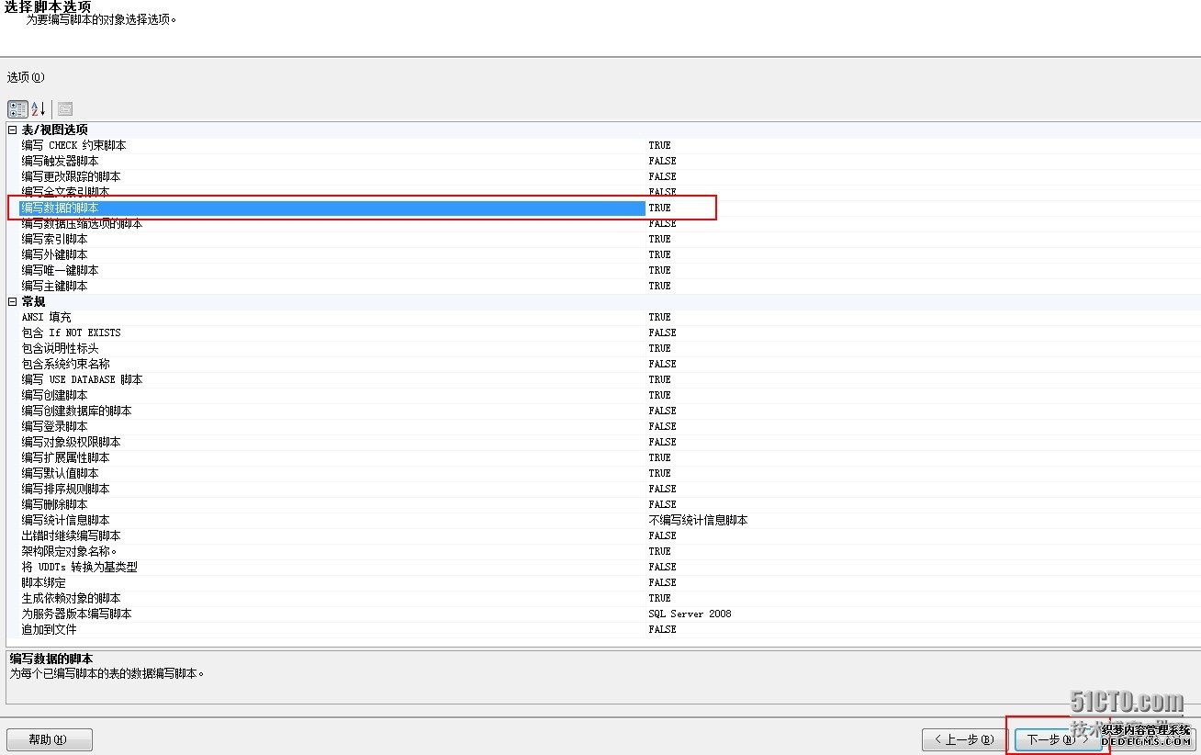Collapse the 常规 section
1201x755 pixels.
[x=13, y=301]
